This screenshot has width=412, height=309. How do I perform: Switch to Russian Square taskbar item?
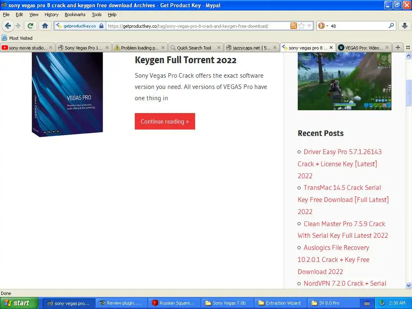click(x=174, y=303)
